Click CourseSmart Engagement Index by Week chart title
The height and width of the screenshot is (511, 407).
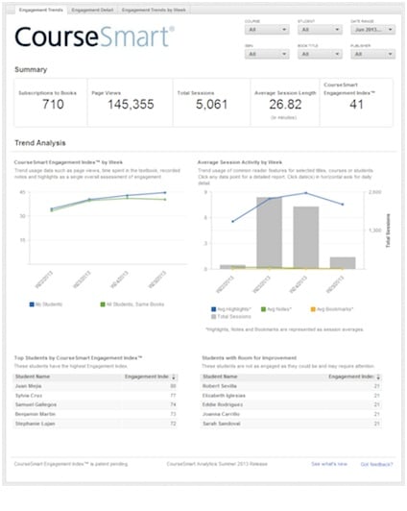[x=68, y=162]
